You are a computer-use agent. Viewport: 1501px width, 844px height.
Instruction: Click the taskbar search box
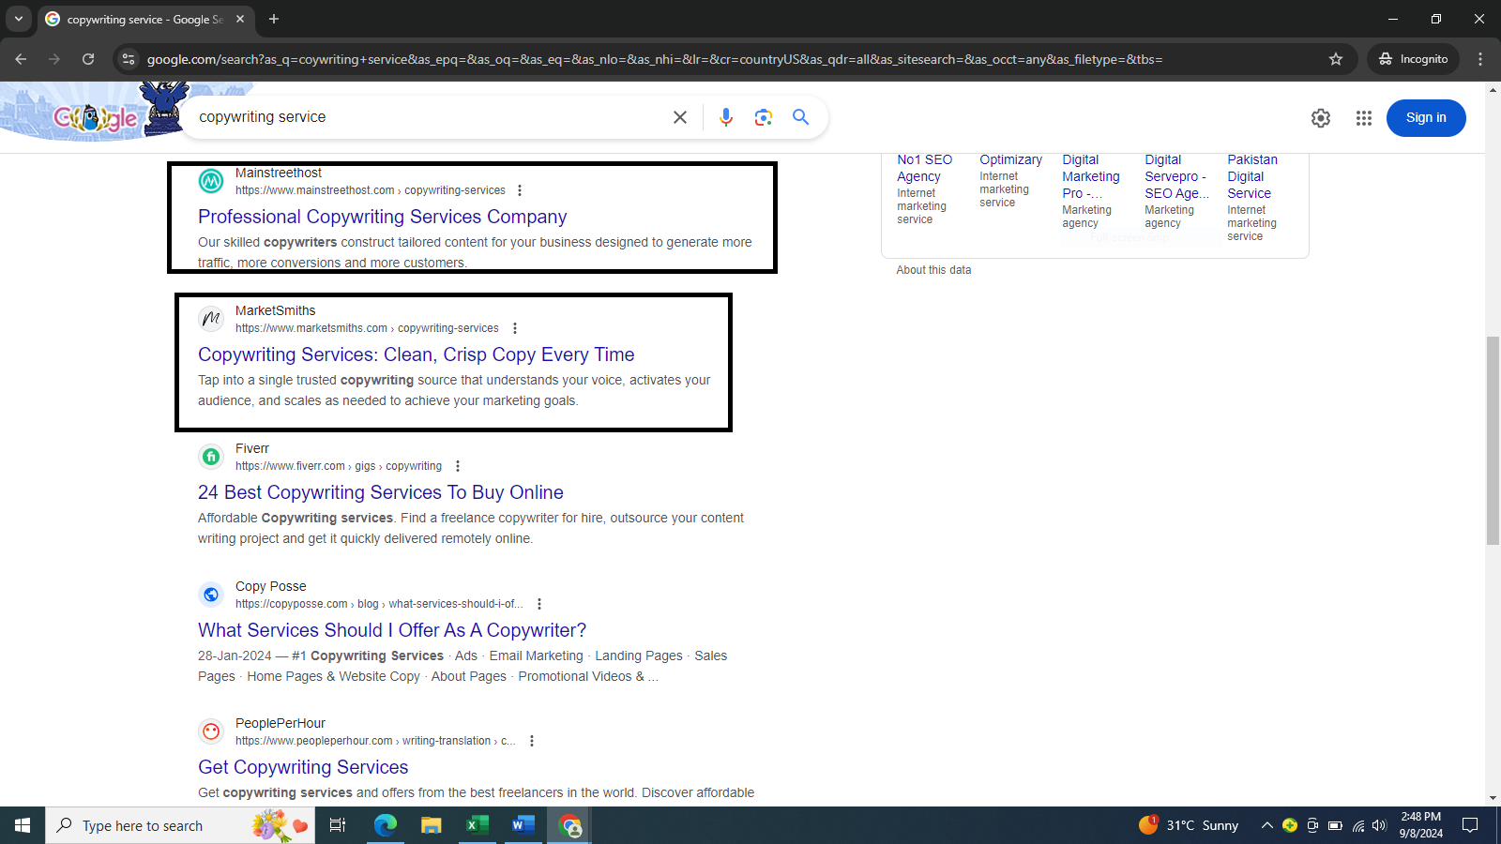click(180, 825)
